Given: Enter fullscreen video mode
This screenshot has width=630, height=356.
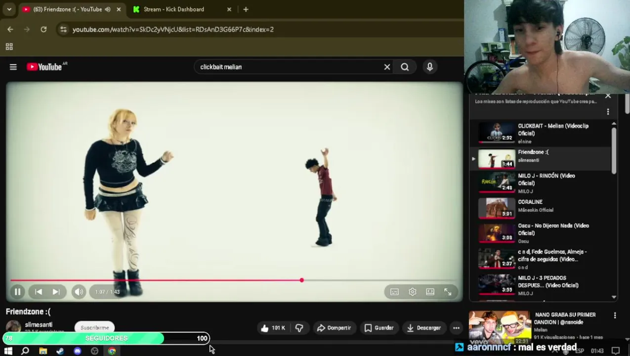Looking at the screenshot, I should click(x=448, y=292).
